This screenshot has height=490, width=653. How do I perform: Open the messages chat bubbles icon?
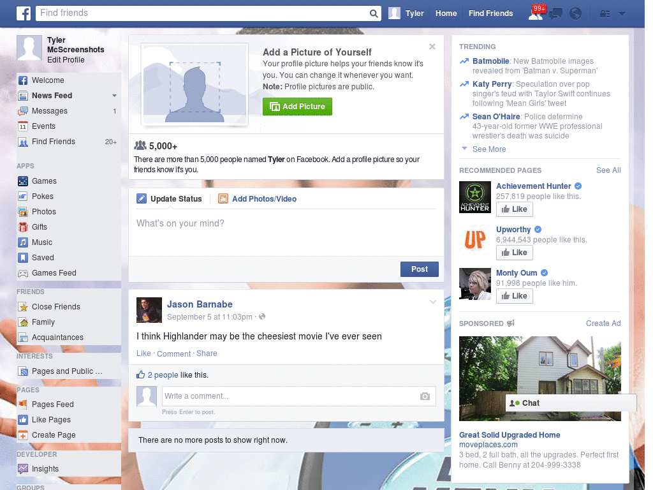pyautogui.click(x=555, y=14)
